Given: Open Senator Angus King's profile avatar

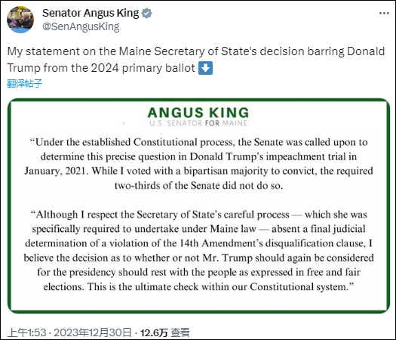Looking at the screenshot, I should click(x=20, y=20).
